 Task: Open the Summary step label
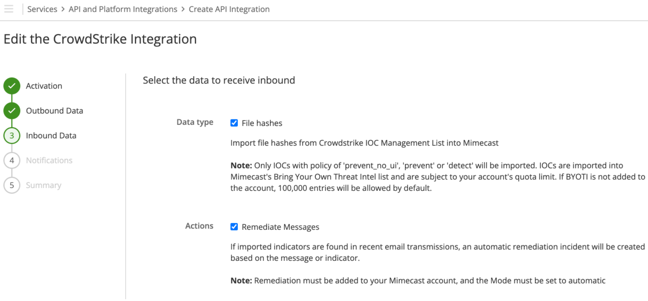click(x=43, y=185)
